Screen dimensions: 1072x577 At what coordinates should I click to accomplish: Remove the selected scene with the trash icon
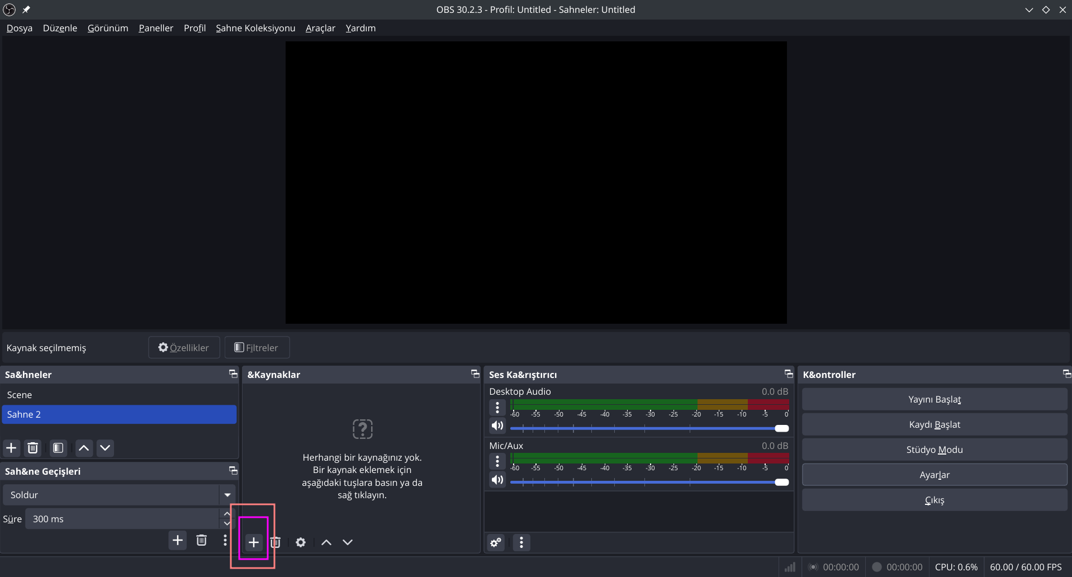[33, 448]
